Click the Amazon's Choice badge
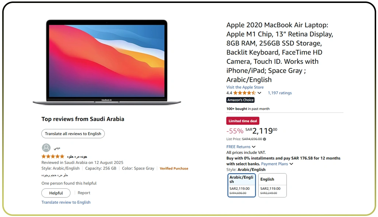The width and height of the screenshot is (378, 217). [240, 100]
